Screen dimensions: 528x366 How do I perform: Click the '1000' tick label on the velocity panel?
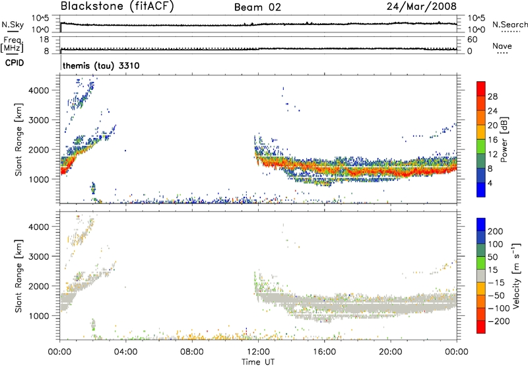coord(39,316)
